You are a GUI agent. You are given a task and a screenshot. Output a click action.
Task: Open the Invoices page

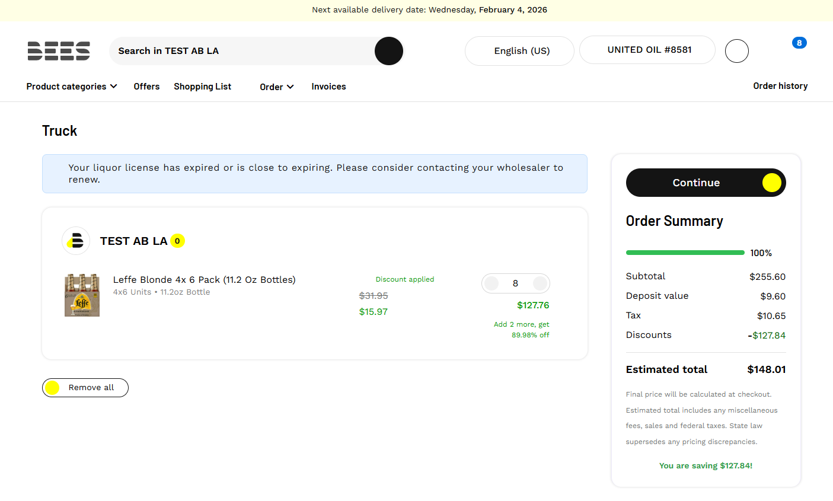[x=328, y=87]
